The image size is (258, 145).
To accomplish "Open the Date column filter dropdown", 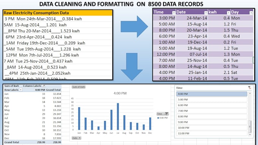I will 206,12.
